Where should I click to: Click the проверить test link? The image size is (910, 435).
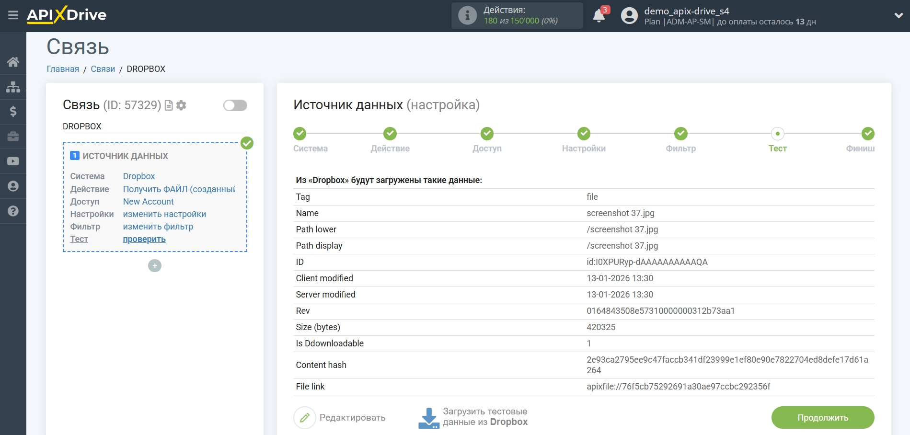[144, 239]
